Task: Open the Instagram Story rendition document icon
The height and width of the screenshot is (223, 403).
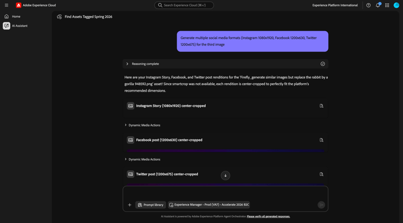Action: point(321,106)
